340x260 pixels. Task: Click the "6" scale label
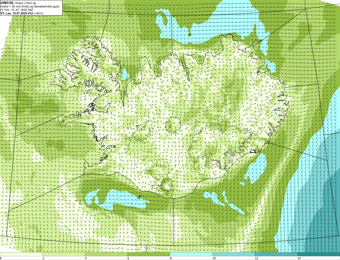[x=128, y=258]
